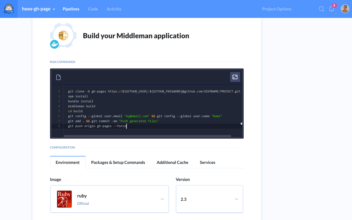Click the Ruby image logo
Viewport: 352px width, 220px height.
pos(64,199)
